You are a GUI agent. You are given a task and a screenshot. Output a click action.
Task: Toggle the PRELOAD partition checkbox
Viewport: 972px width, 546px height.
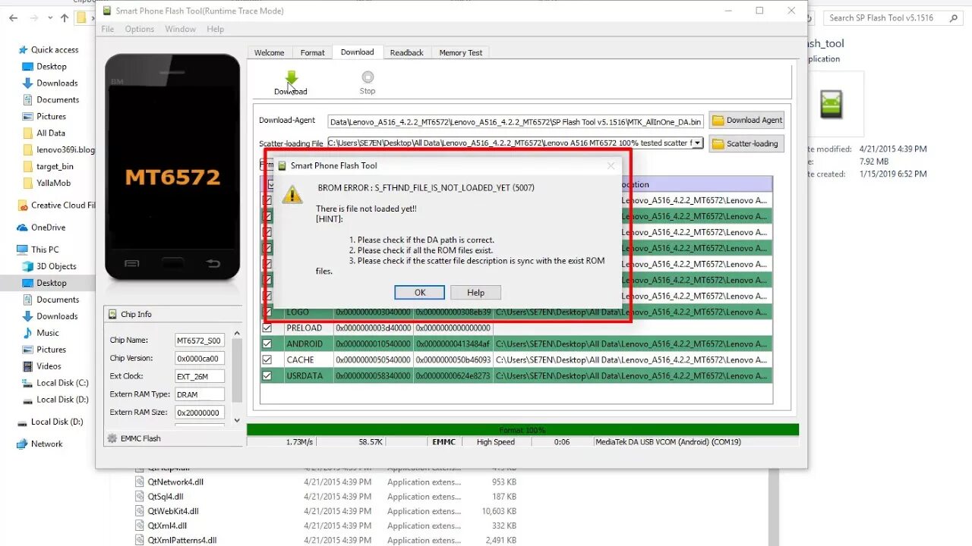point(267,328)
